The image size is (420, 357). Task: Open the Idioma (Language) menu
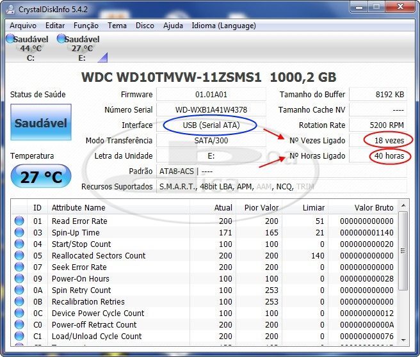pos(223,26)
